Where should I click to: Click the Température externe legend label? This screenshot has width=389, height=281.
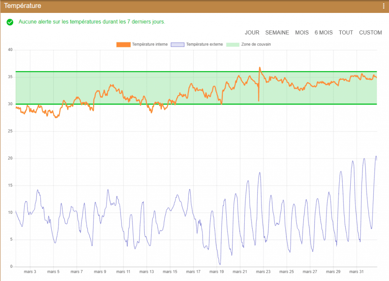(x=205, y=44)
